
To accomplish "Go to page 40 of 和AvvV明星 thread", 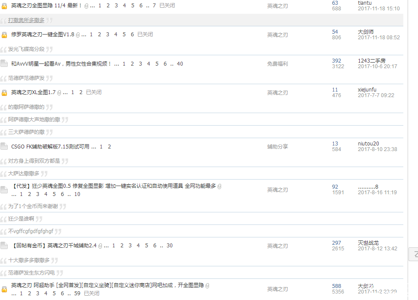I will click(180, 64).
